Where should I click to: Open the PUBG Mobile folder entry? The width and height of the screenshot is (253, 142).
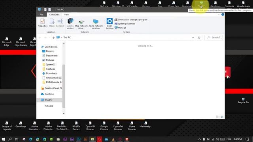click(x=52, y=82)
